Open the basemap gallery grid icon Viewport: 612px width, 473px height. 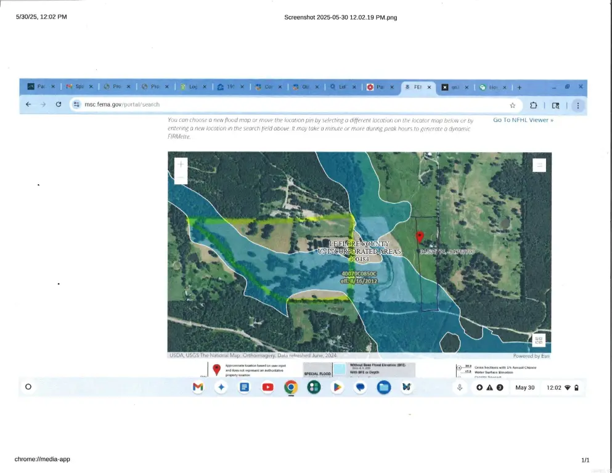point(538,340)
